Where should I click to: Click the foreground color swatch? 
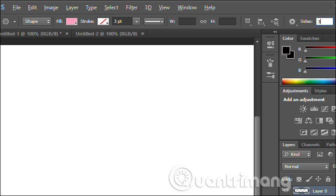pos(286,50)
